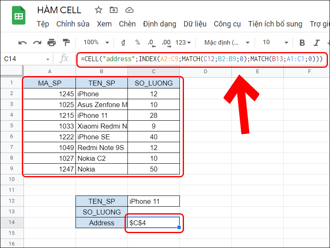
Task: Redo the last action
Action: (37, 42)
